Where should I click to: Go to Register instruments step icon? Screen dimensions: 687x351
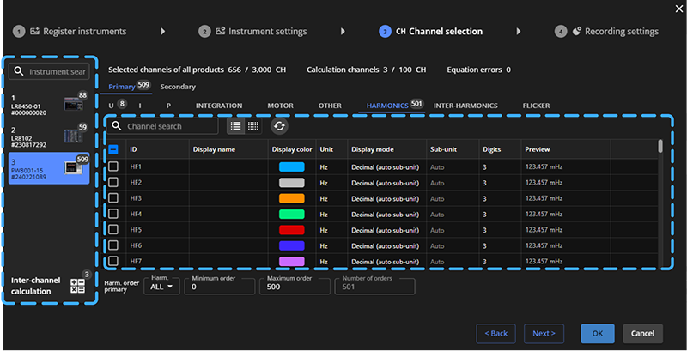coord(34,31)
